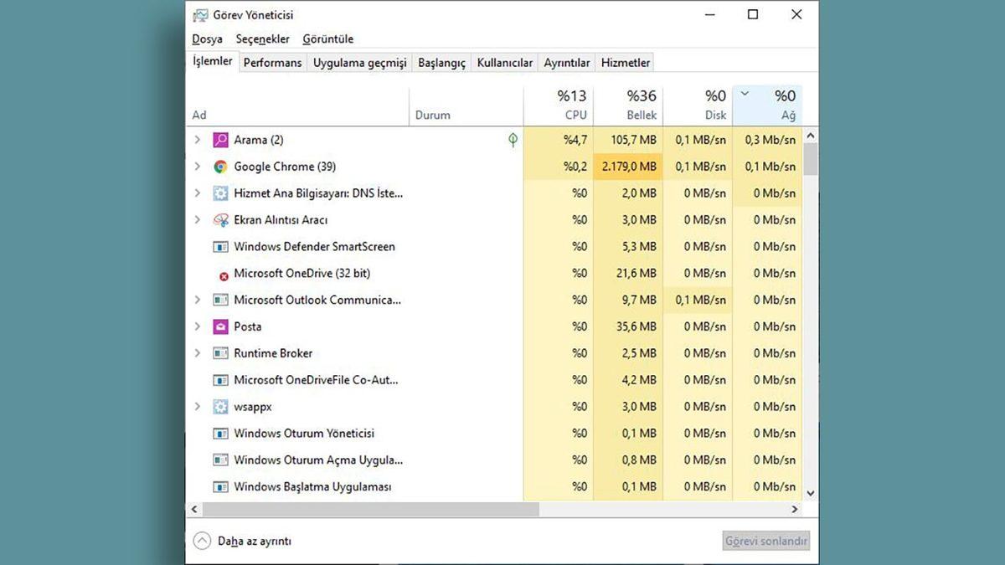Screen dimensions: 1005x565
Task: Click the Task Manager icon in the title bar
Action: click(200, 14)
